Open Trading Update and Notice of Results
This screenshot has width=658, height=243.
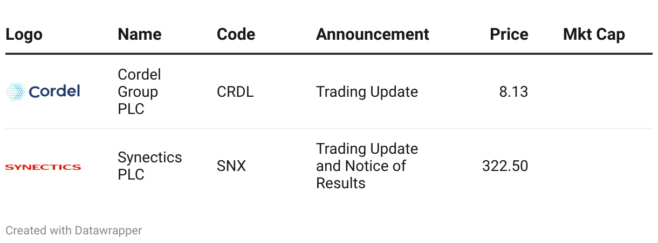click(x=367, y=166)
